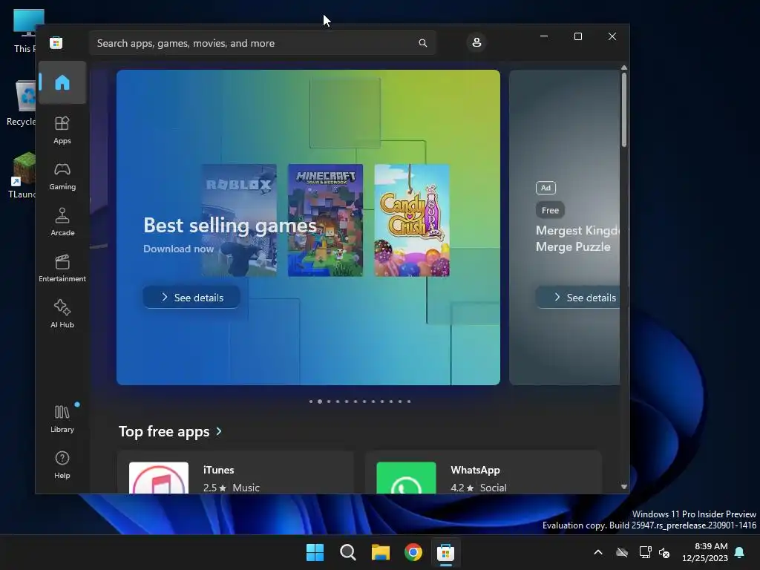Click the Free badge on the ad card
This screenshot has width=760, height=570.
tap(550, 210)
